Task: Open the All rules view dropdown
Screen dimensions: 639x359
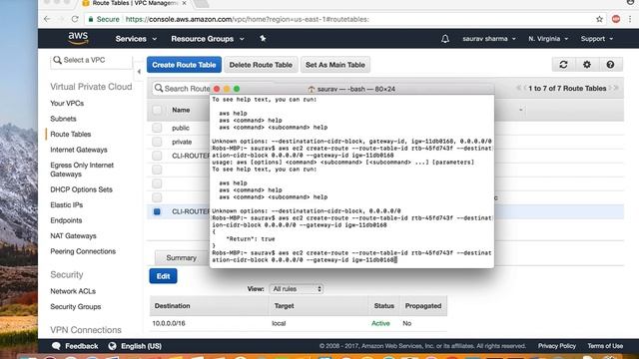Action: click(x=296, y=289)
